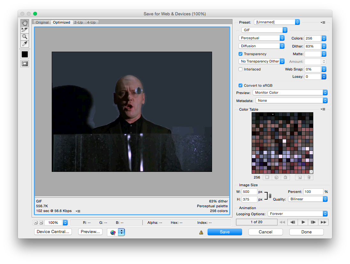
Task: Shift selected colors to web palette icon
Action: coord(276,177)
